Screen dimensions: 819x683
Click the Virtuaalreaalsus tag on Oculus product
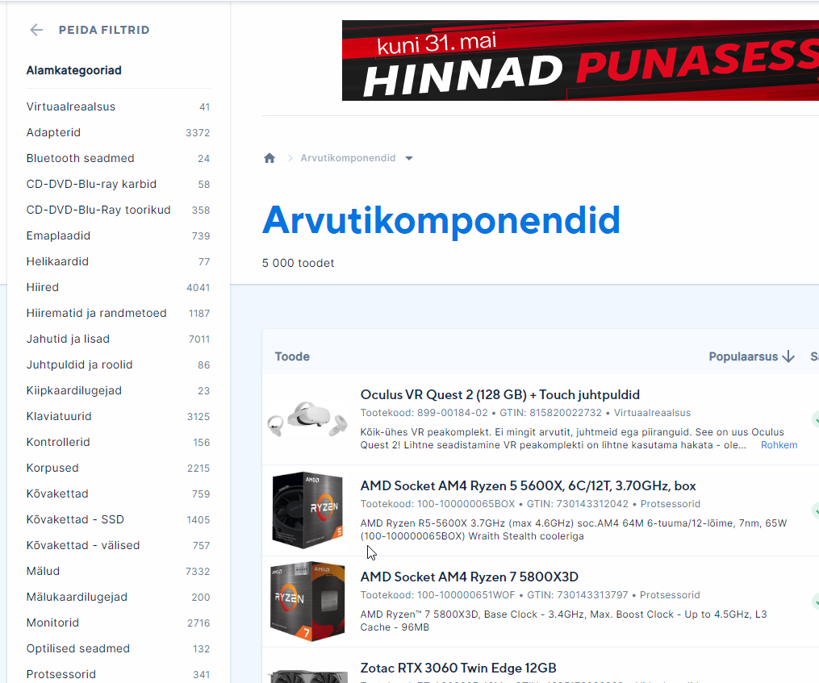pyautogui.click(x=652, y=413)
